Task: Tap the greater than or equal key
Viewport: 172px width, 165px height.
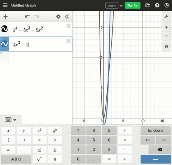Action: pyautogui.click(x=55, y=150)
